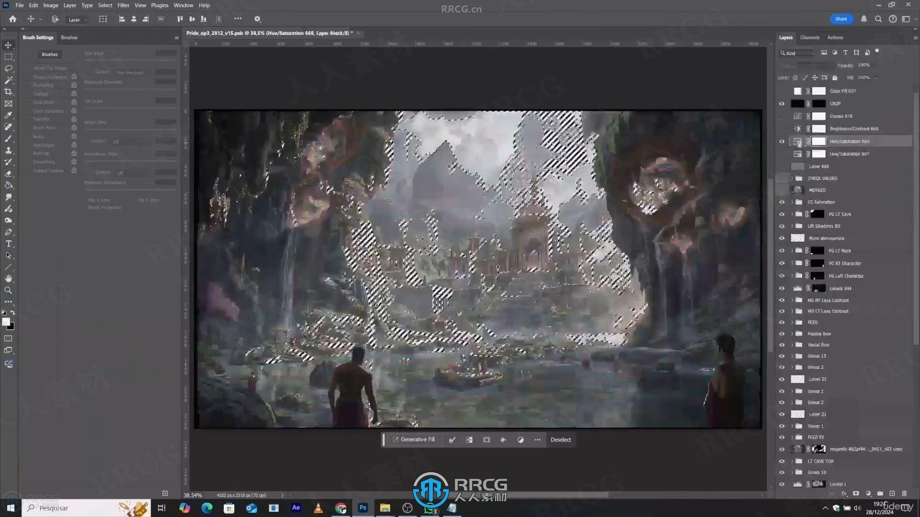Select the Clone Stamp tool
The image size is (920, 517).
[8, 150]
